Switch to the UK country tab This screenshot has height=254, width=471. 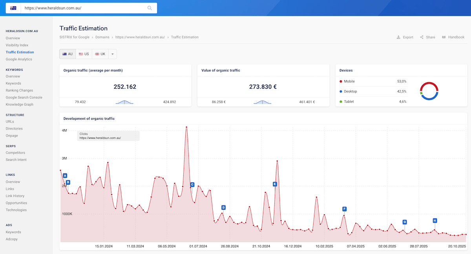(x=100, y=54)
